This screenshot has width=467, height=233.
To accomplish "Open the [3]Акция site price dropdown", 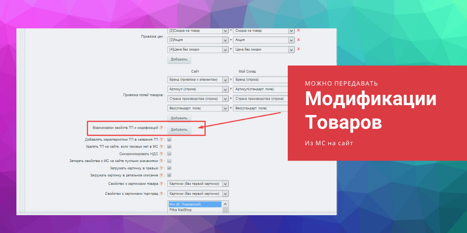I will point(225,40).
